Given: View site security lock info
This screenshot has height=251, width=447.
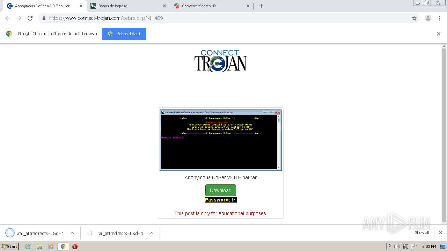Looking at the screenshot, I should tap(44, 18).
